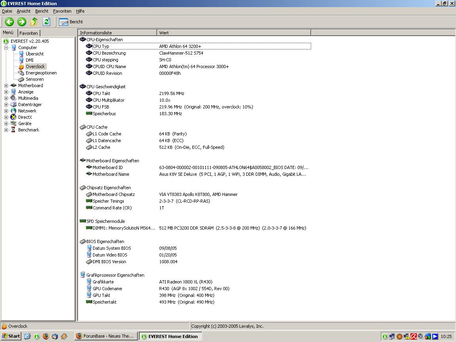Select Sensoren in the tree
This screenshot has height=342, width=456.
click(34, 79)
